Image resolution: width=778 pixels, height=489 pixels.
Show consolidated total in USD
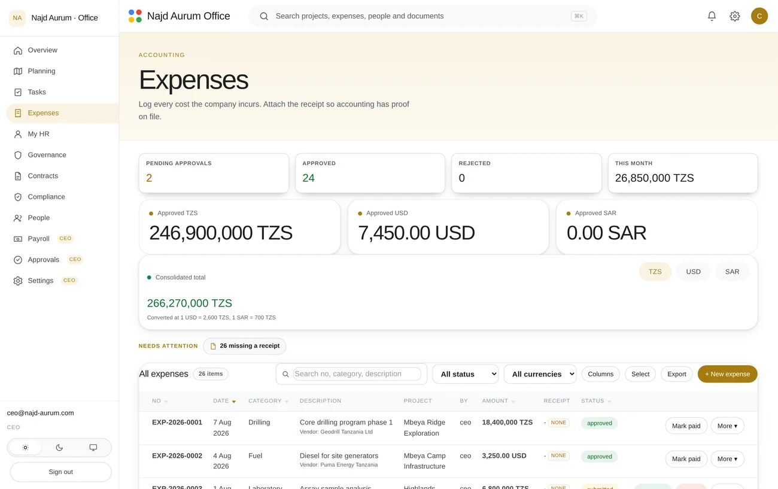coord(693,272)
